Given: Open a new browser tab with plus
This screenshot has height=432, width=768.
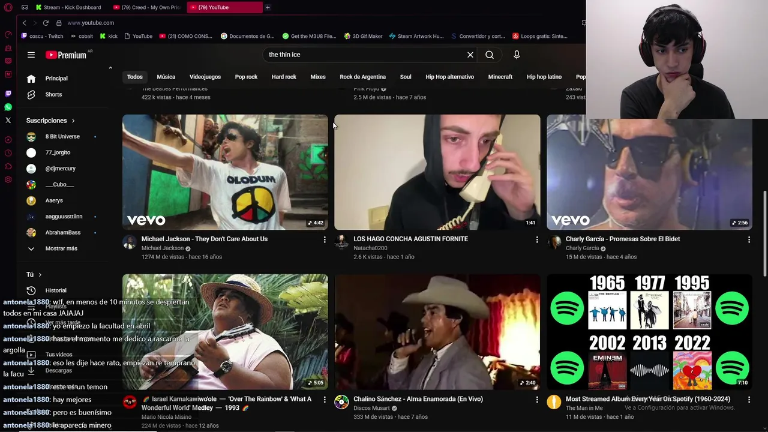Looking at the screenshot, I should tap(268, 7).
